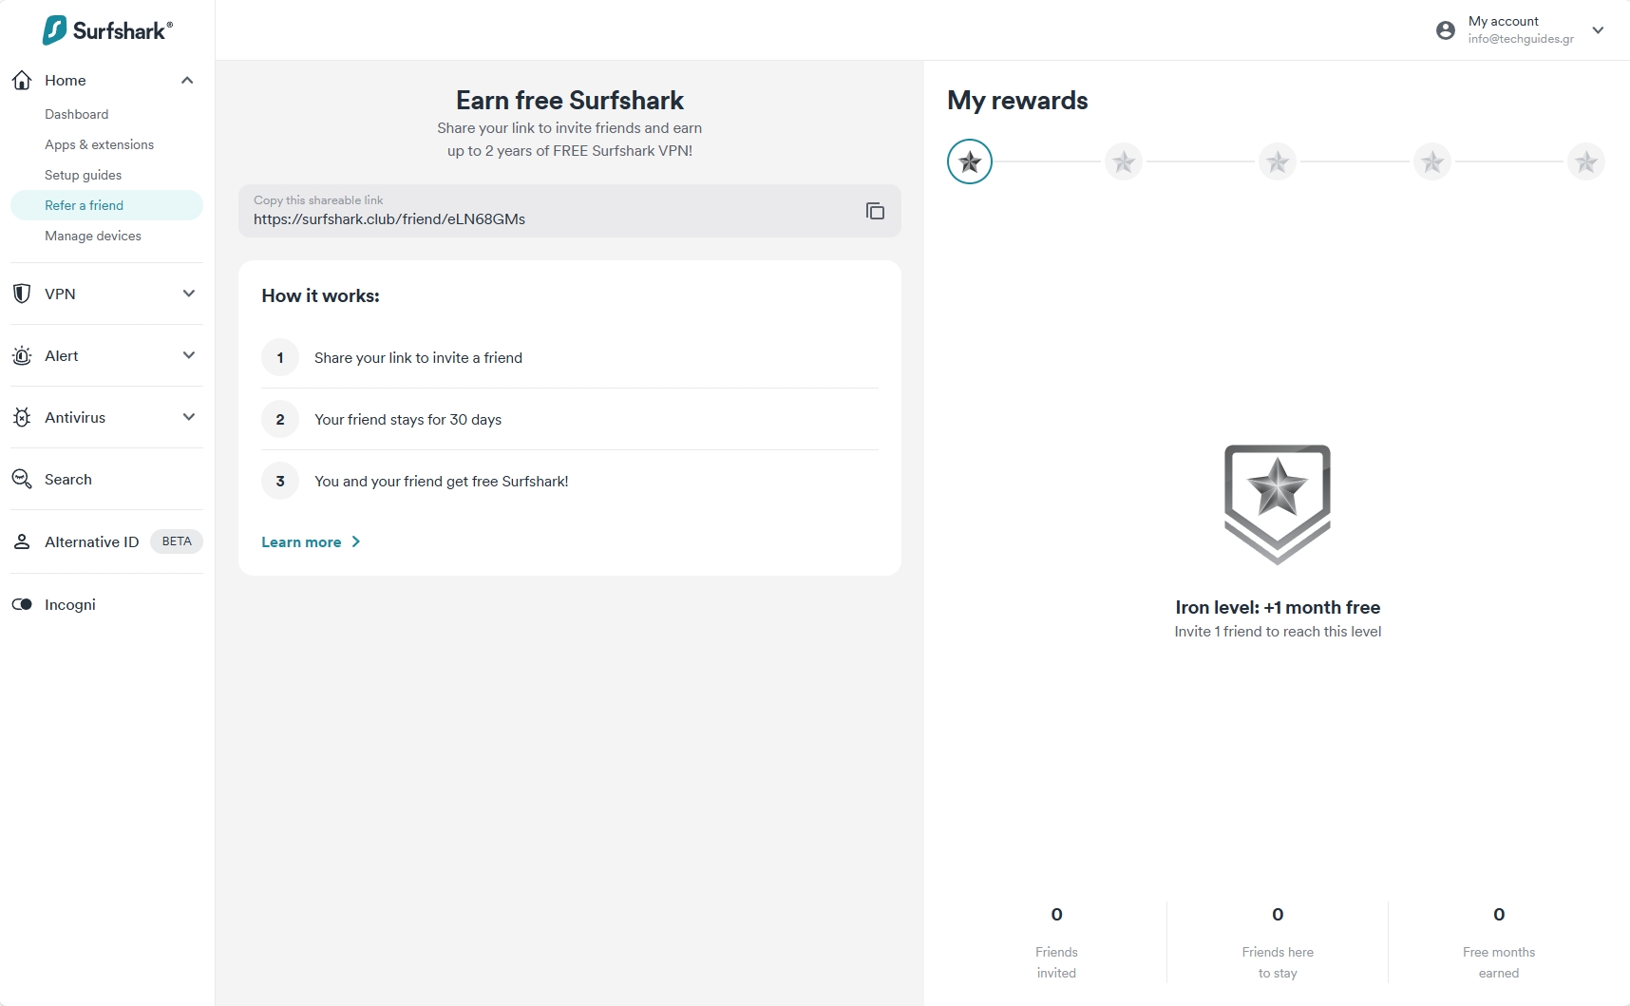
Task: Copy the referral link using the copy icon
Action: 874,211
